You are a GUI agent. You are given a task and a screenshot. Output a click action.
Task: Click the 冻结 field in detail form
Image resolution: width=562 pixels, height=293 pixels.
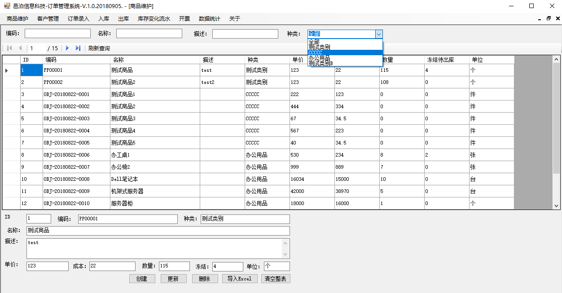228,267
